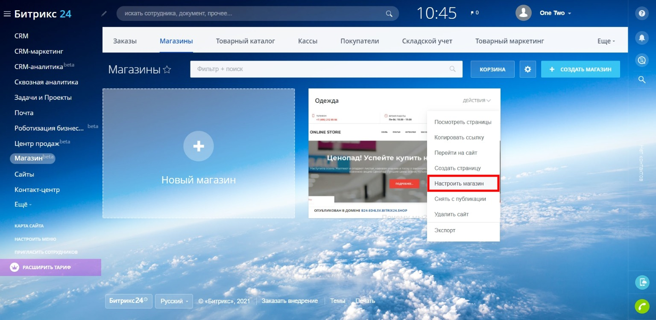Click the crown icon on Расширить тариф

[x=15, y=268]
